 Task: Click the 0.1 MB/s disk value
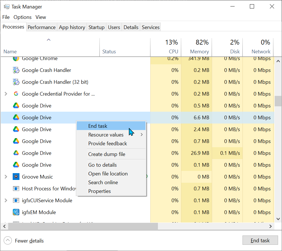tap(230, 153)
